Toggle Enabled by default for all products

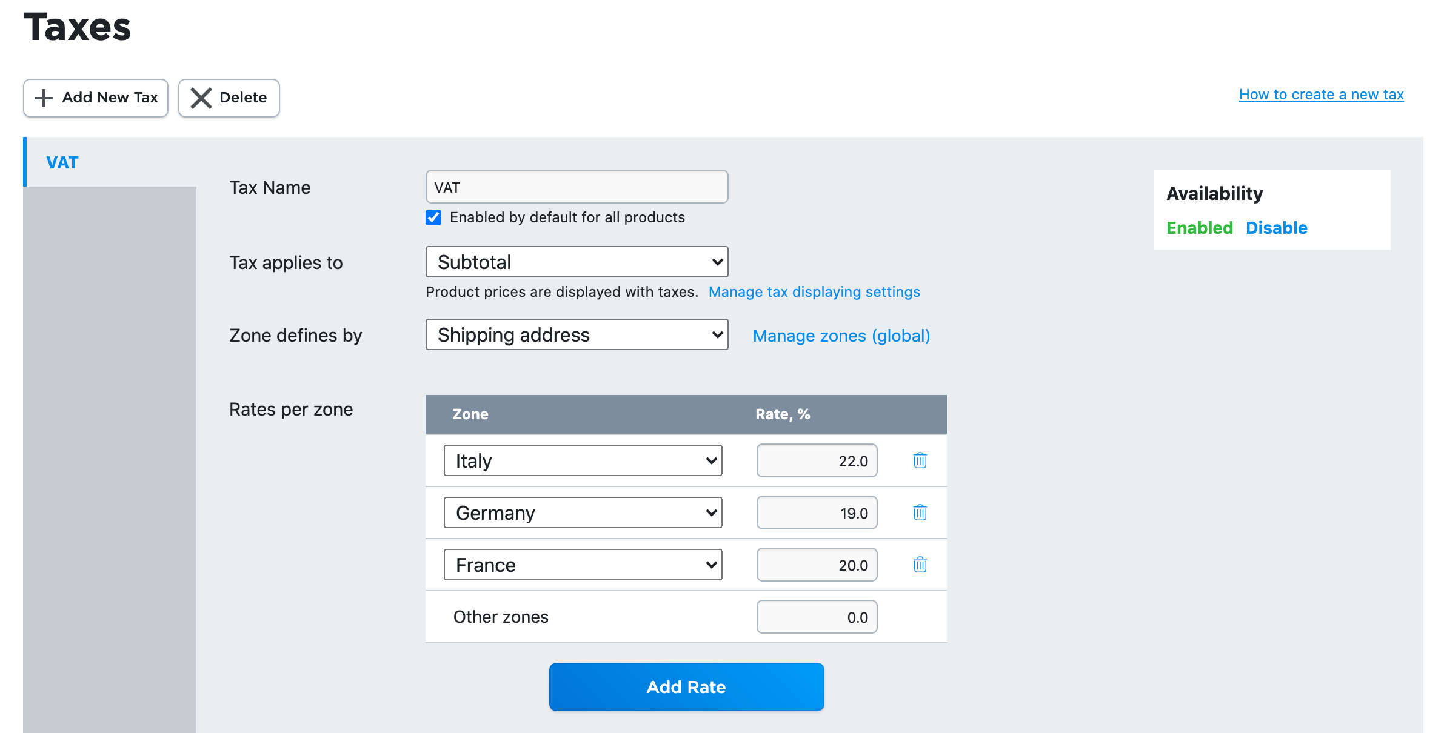(433, 217)
